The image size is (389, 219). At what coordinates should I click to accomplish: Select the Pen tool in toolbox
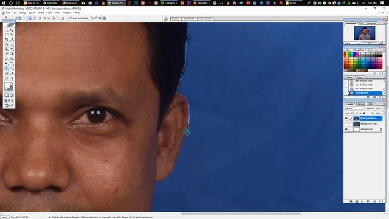click(7, 68)
